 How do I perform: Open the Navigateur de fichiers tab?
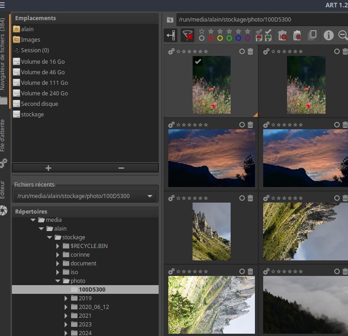click(2, 55)
